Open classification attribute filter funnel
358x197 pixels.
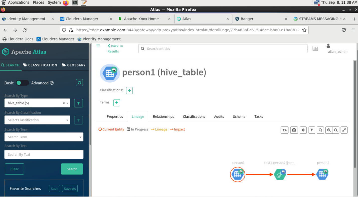(x=79, y=120)
